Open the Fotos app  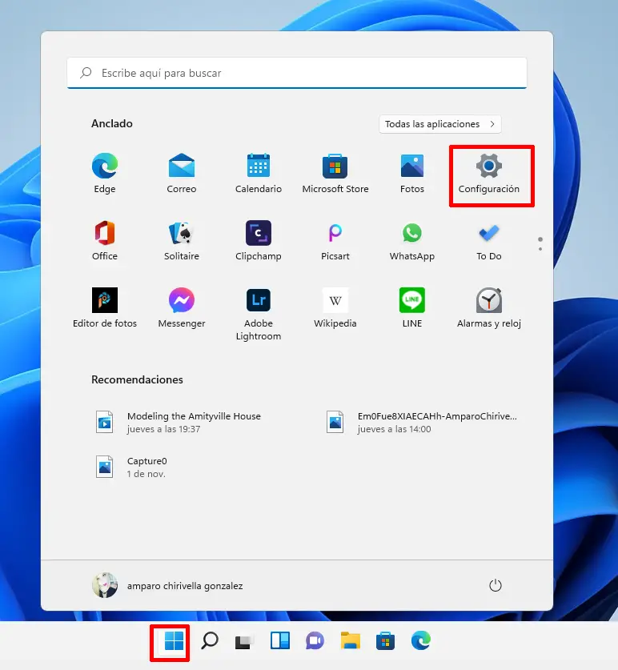(412, 174)
